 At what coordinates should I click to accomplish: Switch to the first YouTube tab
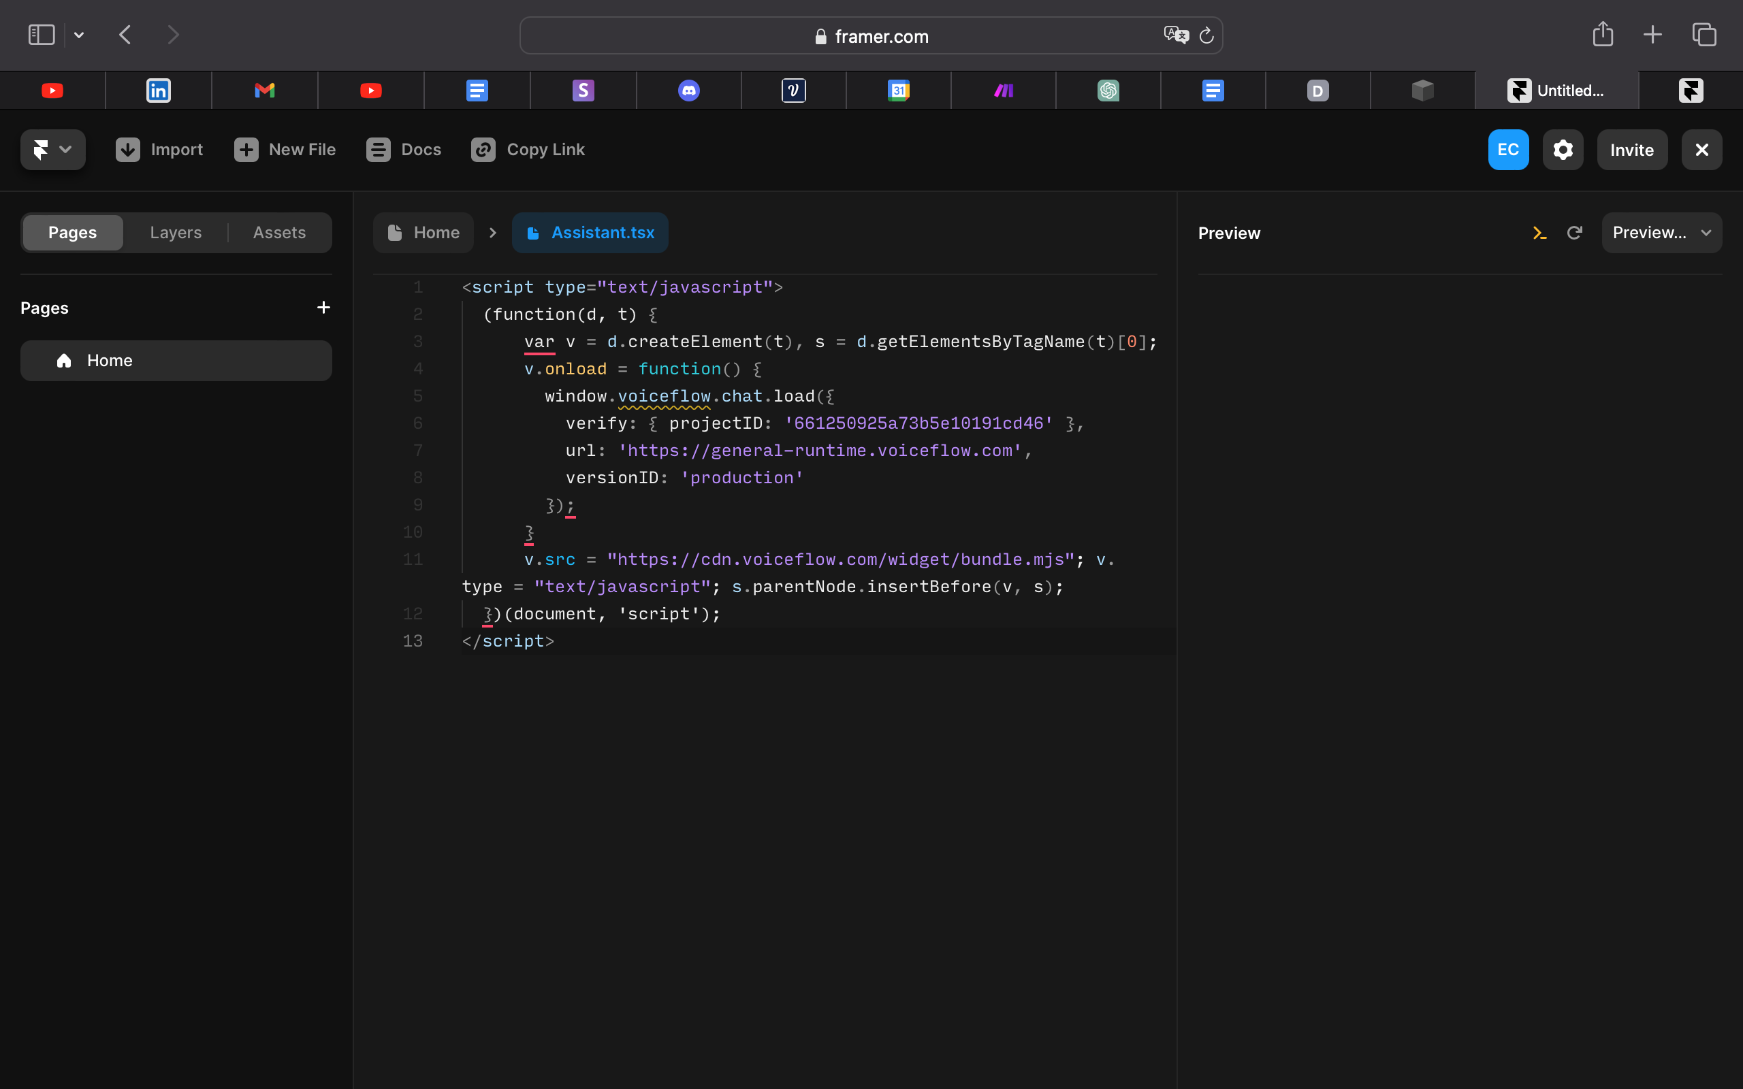click(52, 91)
